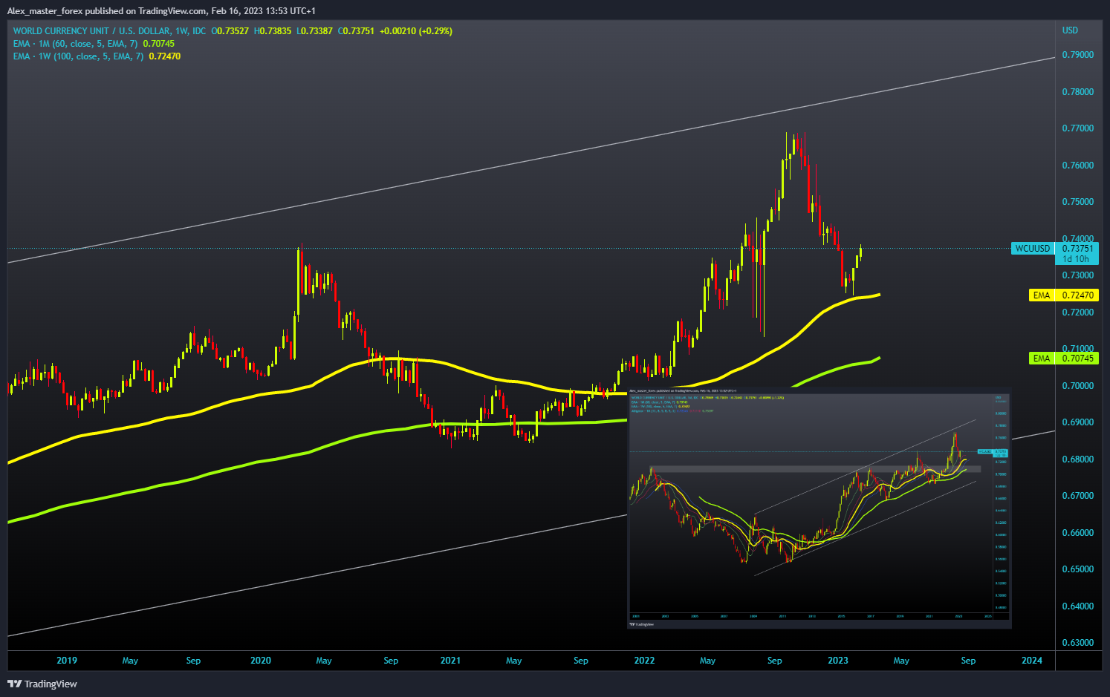Click the 0.67000 price axis label
1110x697 pixels.
pos(1077,496)
